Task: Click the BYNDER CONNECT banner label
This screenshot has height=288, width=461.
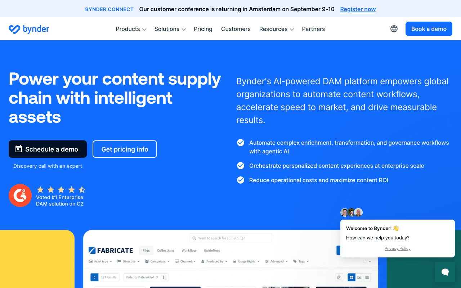Action: (109, 9)
